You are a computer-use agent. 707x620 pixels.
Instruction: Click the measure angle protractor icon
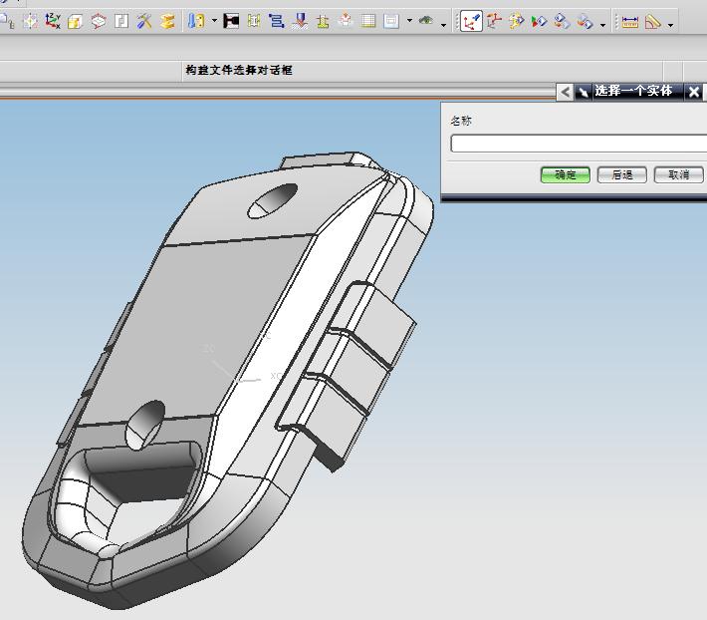coord(653,21)
